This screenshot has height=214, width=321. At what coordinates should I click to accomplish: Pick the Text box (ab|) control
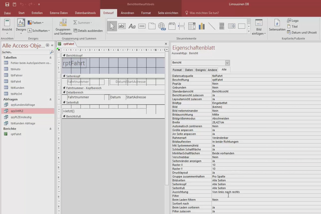(122, 26)
